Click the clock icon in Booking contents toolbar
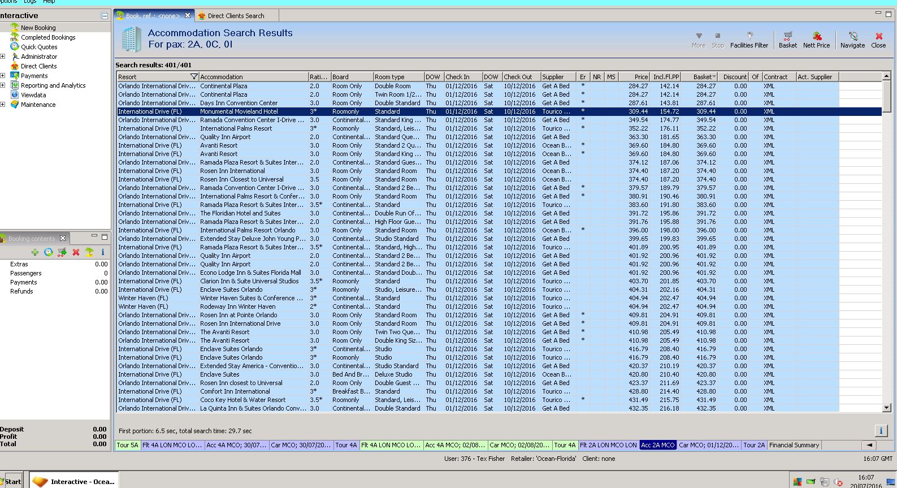This screenshot has width=897, height=488. pos(49,252)
